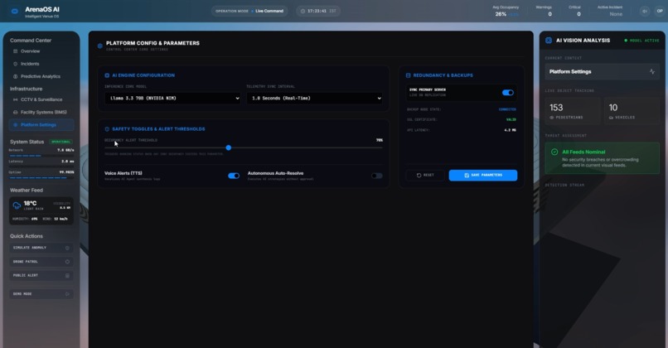Viewport: 668px width, 348px height.
Task: Click the 70% threshold value label
Action: 379,140
